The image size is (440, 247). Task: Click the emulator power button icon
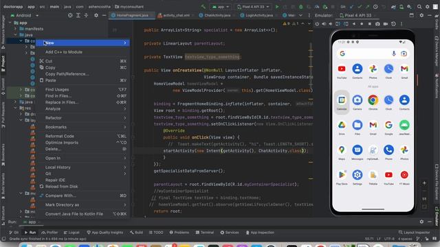(317, 24)
